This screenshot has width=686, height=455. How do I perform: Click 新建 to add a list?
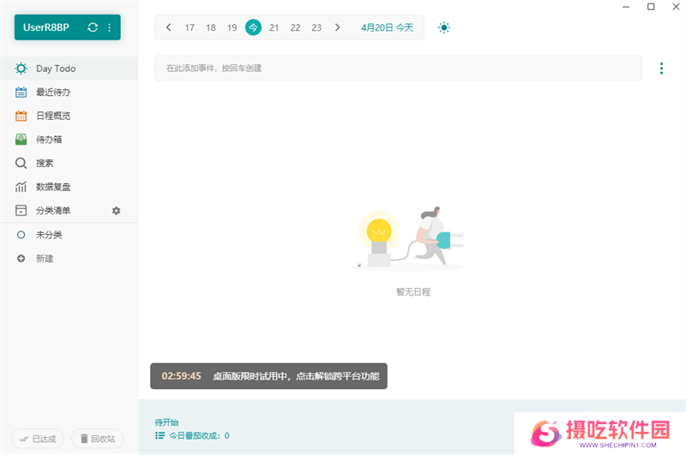pyautogui.click(x=44, y=258)
